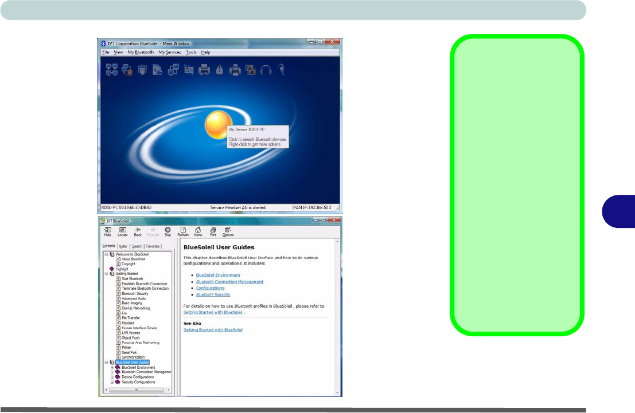Open Getting Started link under See Also
The width and height of the screenshot is (635, 413).
click(x=213, y=330)
